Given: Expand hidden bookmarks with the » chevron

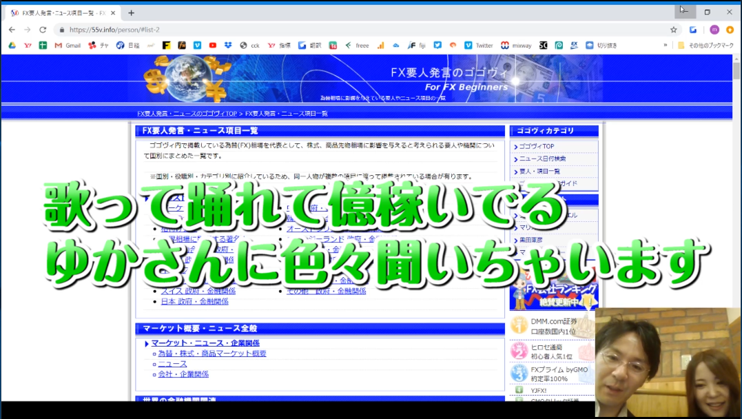Looking at the screenshot, I should click(666, 45).
